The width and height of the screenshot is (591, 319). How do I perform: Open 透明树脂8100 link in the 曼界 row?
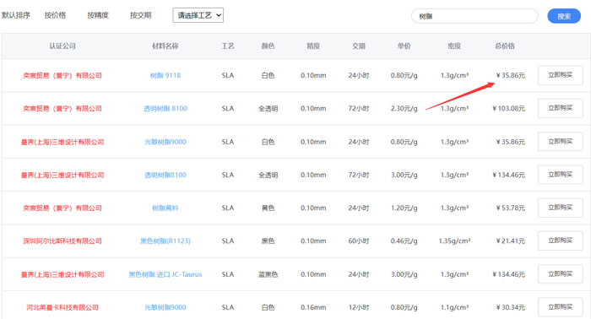click(x=165, y=175)
